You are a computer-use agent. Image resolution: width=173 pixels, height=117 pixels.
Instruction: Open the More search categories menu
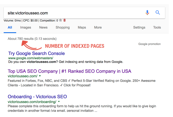(x=98, y=27)
